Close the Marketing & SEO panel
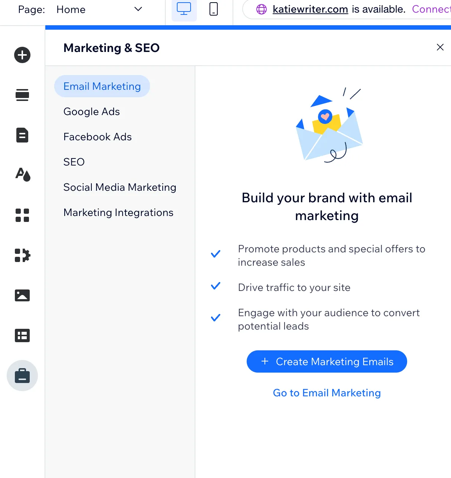 [440, 47]
